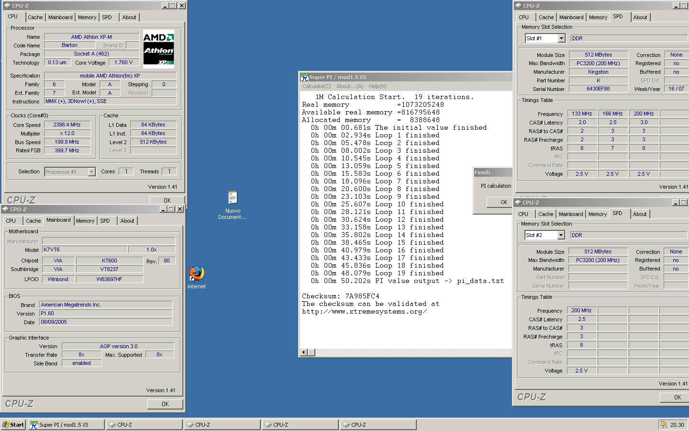
Task: Open the Help(H) menu in Super PI
Action: [378, 86]
